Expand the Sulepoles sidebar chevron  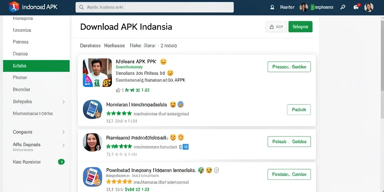(63, 102)
